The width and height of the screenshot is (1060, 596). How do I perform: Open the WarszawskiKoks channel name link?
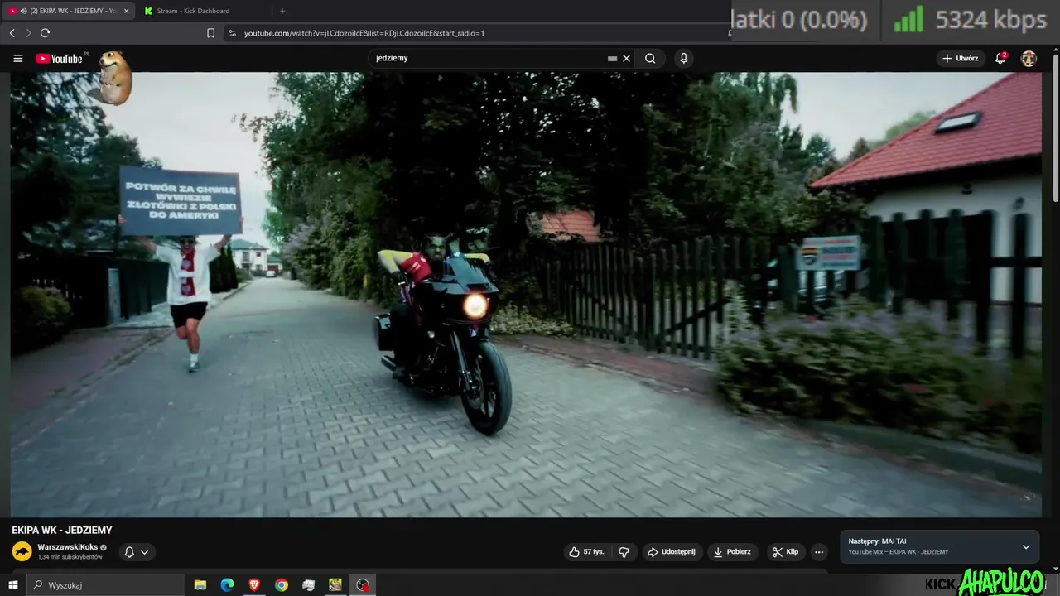68,547
